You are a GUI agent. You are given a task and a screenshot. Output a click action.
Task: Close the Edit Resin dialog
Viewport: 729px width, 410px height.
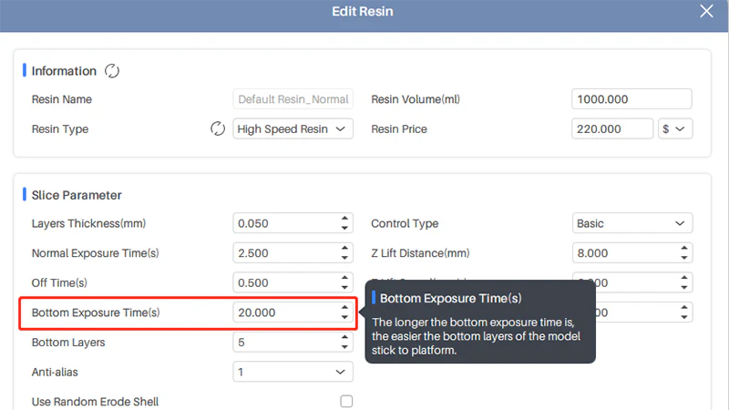click(706, 11)
